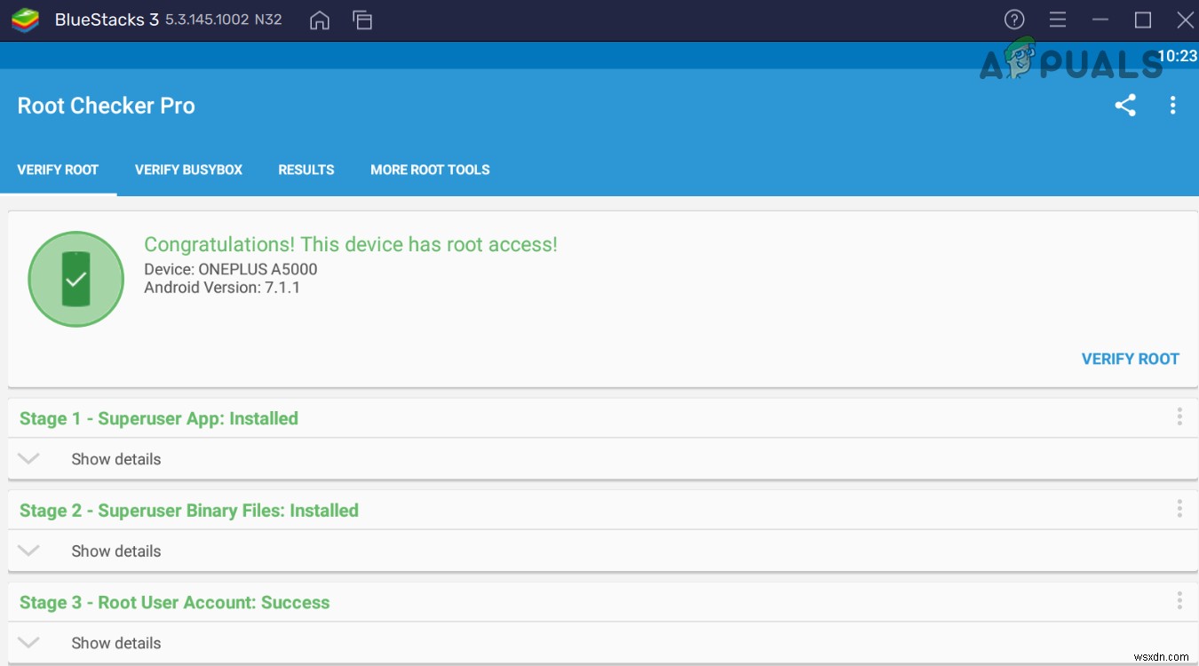This screenshot has width=1199, height=666.
Task: Click the BlueStacks logo in the titlebar
Action: click(x=26, y=19)
